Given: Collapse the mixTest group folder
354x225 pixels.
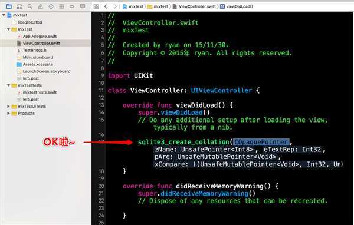Looking at the screenshot, I should 9,29.
